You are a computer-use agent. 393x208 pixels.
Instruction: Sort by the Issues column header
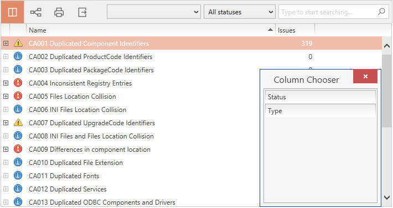[x=295, y=30]
